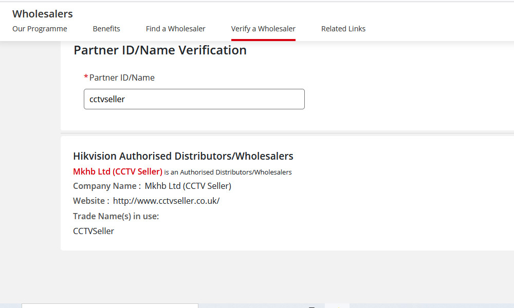Click the Trade Name(s) in use label

pyautogui.click(x=116, y=216)
